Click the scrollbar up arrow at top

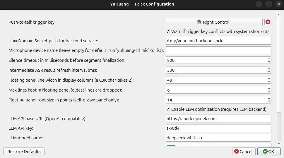click(x=279, y=15)
